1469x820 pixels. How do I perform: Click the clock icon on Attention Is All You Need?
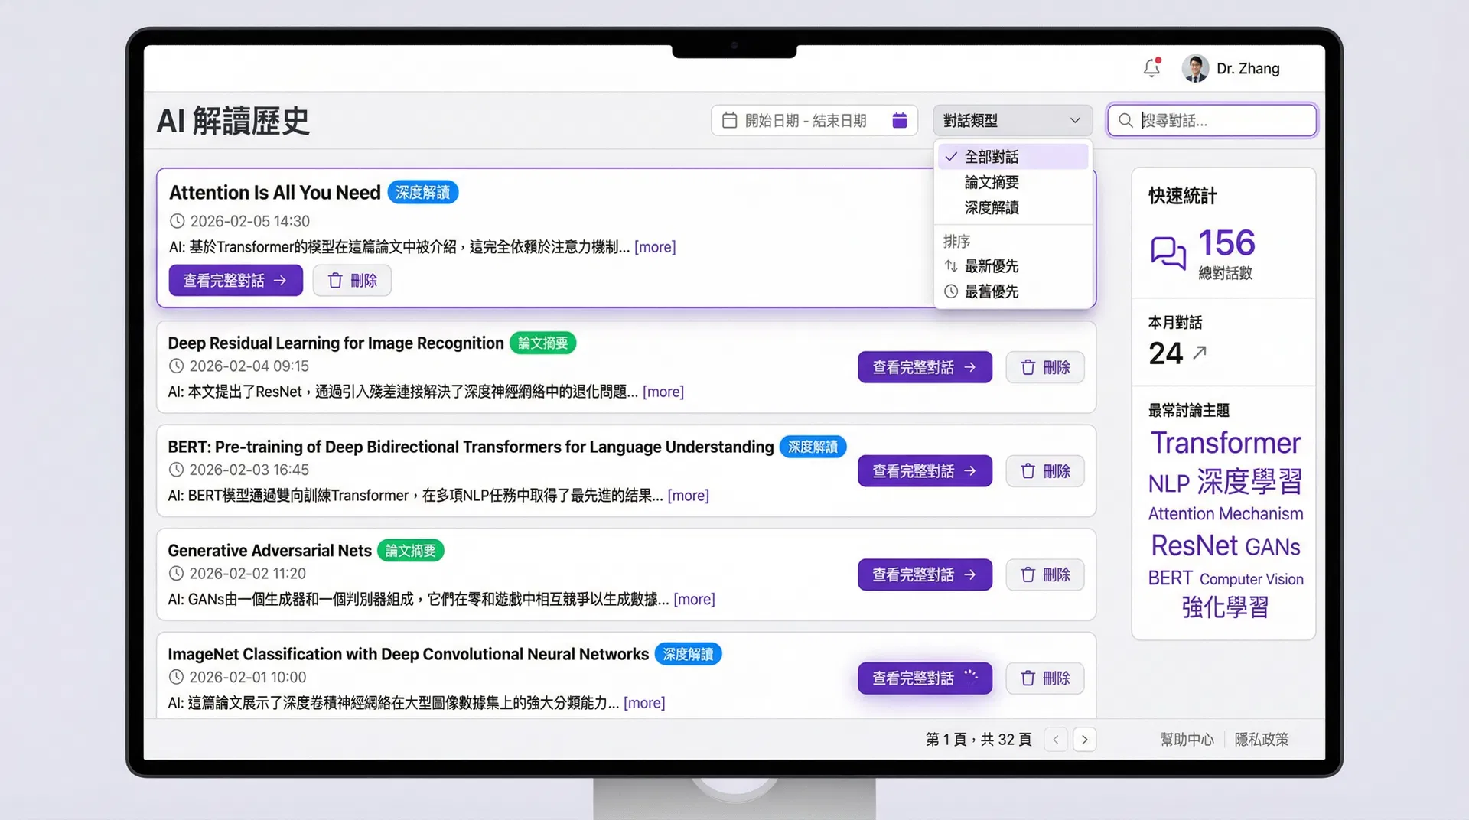[x=177, y=221]
